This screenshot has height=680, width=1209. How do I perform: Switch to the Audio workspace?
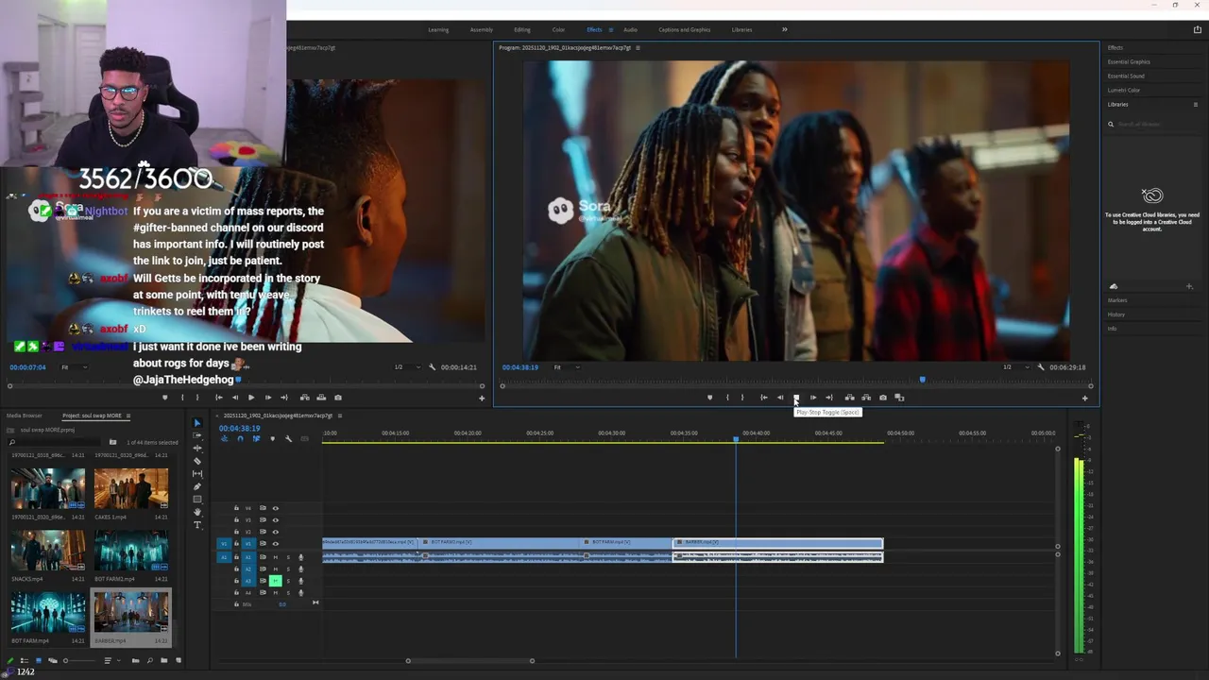pos(630,29)
